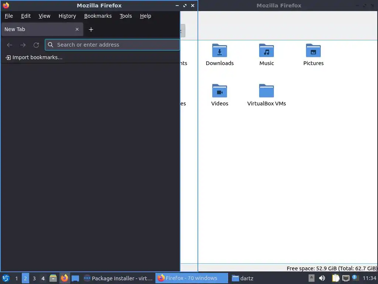Open the Pictures folder

313,55
